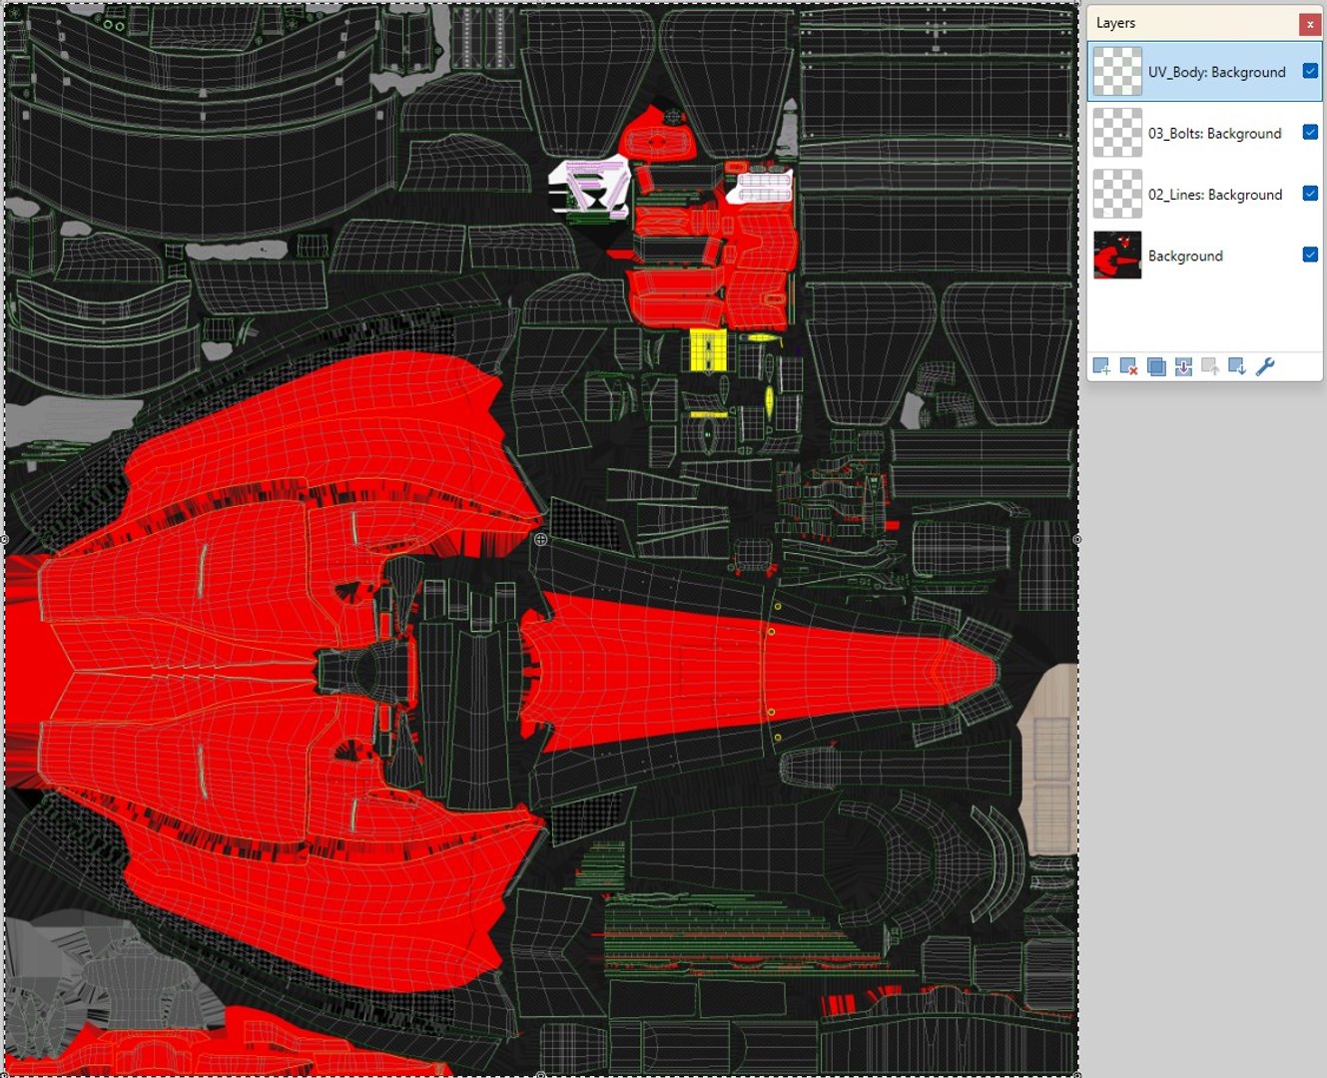
Task: Select the 02_Lines: Background layer name
Action: coord(1215,195)
